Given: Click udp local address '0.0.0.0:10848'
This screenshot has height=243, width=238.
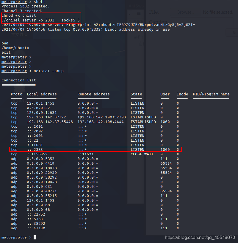Looking at the screenshot, I should tap(42, 182).
